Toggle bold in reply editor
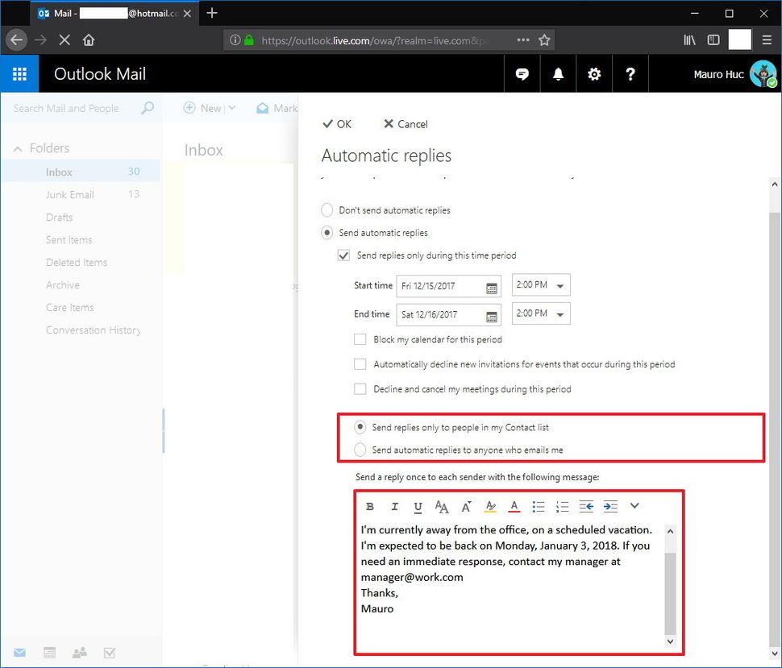Viewport: 782px width, 668px height. [369, 507]
